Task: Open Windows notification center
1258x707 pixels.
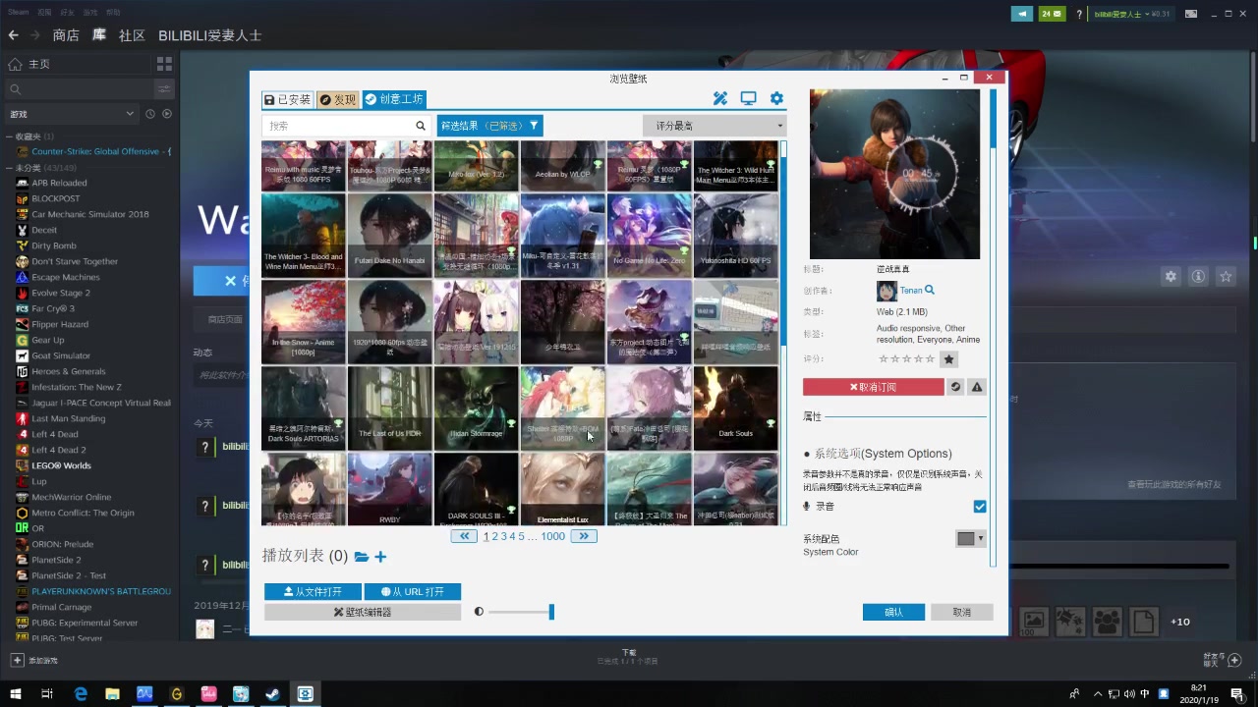Action: pos(1237,694)
